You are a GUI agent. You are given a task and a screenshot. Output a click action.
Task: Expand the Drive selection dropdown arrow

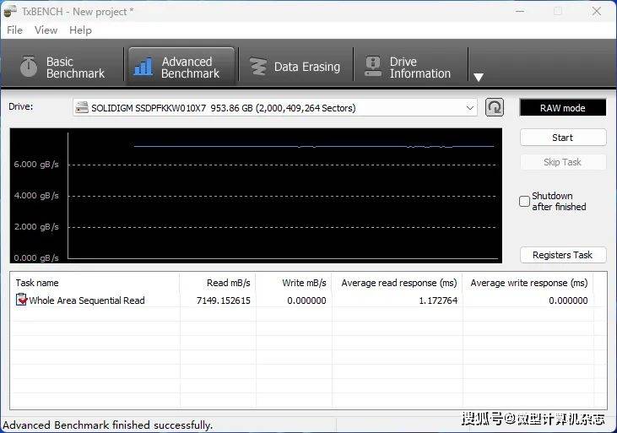470,108
